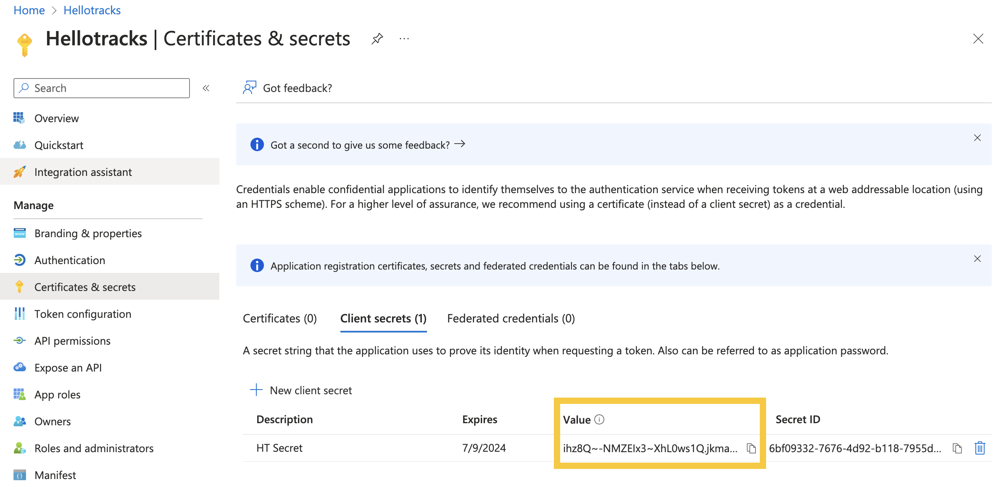This screenshot has height=487, width=1001.
Task: Delete the HT Secret entry
Action: [980, 448]
